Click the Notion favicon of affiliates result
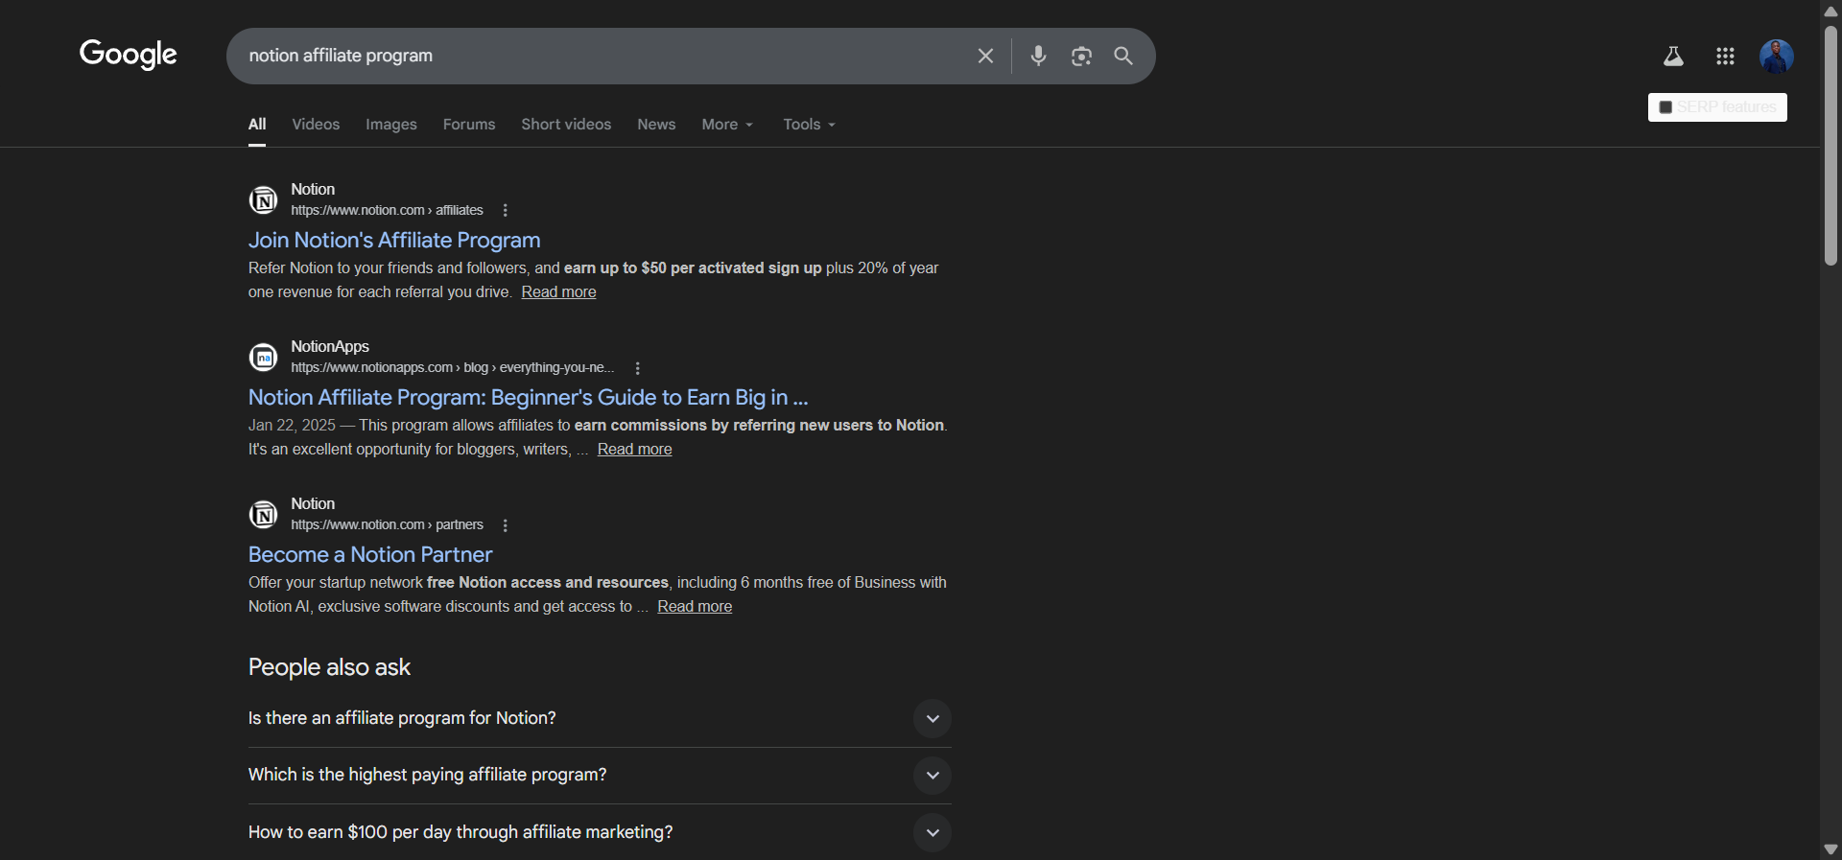1842x860 pixels. click(264, 200)
